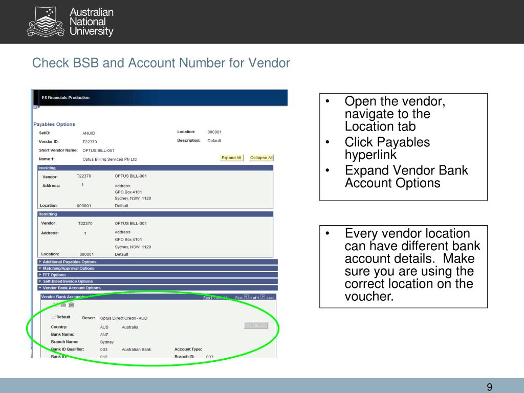
Task: Select Sydney, NSW 1120 in Remitting address
Action: pyautogui.click(x=133, y=247)
